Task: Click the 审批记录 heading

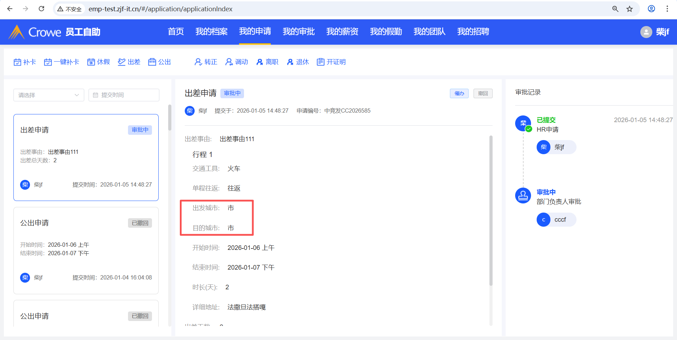Action: coord(528,92)
